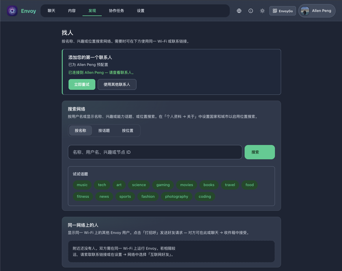The image size is (342, 271).
Task: Click 使用其他联系人 button
Action: tap(117, 84)
